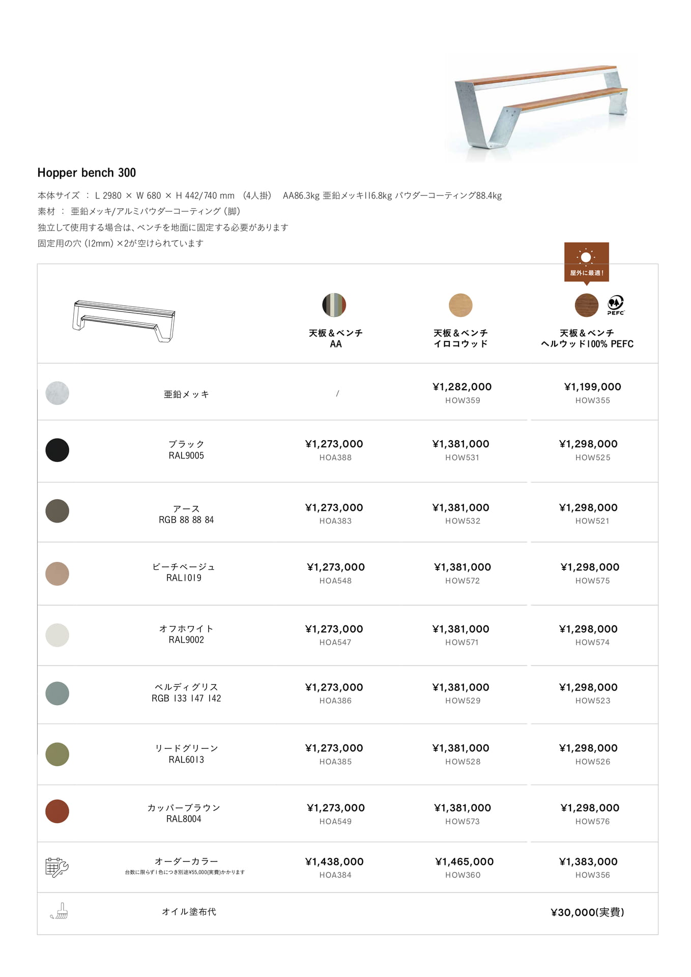Select the Hellwood dark brown wood swatch
Viewport: 691px width, 977px height.
pos(587,305)
